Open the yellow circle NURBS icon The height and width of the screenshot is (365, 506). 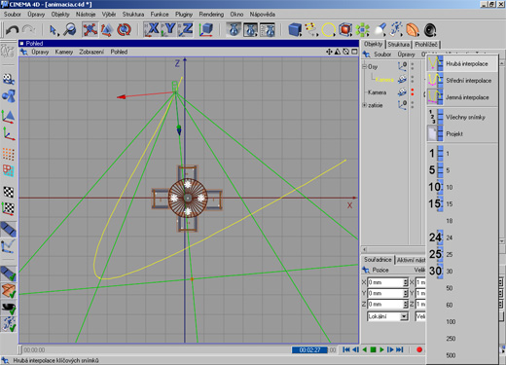pos(328,30)
